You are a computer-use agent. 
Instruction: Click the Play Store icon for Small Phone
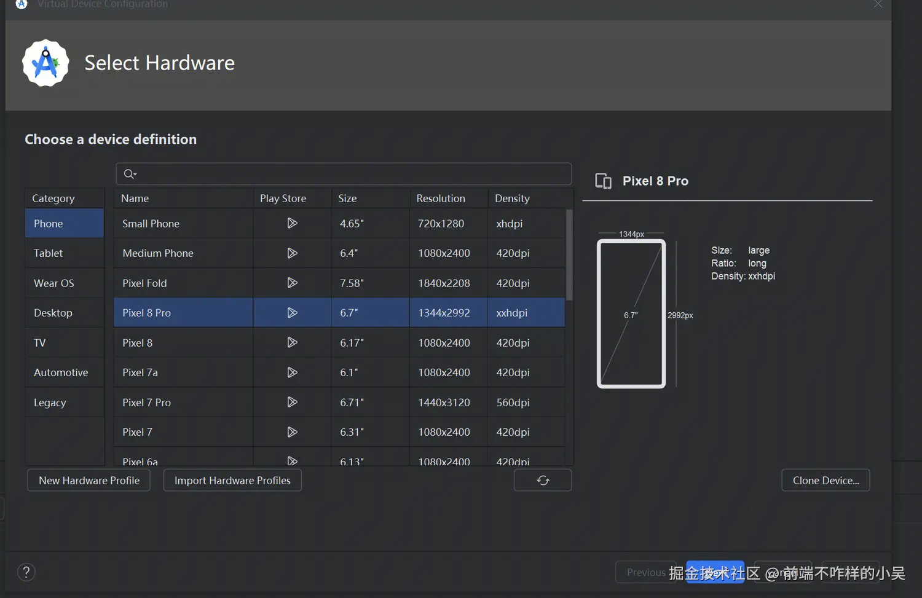(x=292, y=223)
